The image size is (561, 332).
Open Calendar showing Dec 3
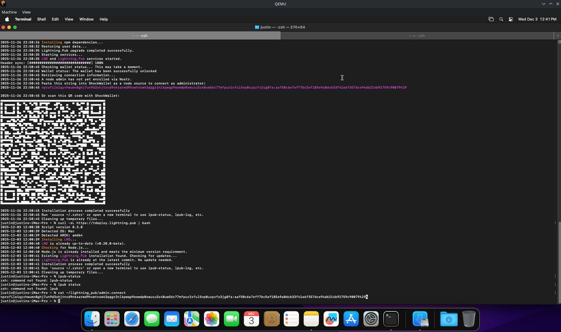click(x=252, y=319)
